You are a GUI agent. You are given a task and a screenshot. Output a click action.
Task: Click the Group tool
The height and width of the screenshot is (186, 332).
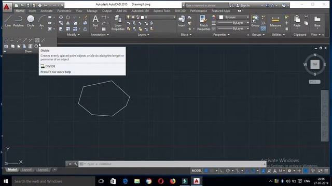(x=255, y=21)
